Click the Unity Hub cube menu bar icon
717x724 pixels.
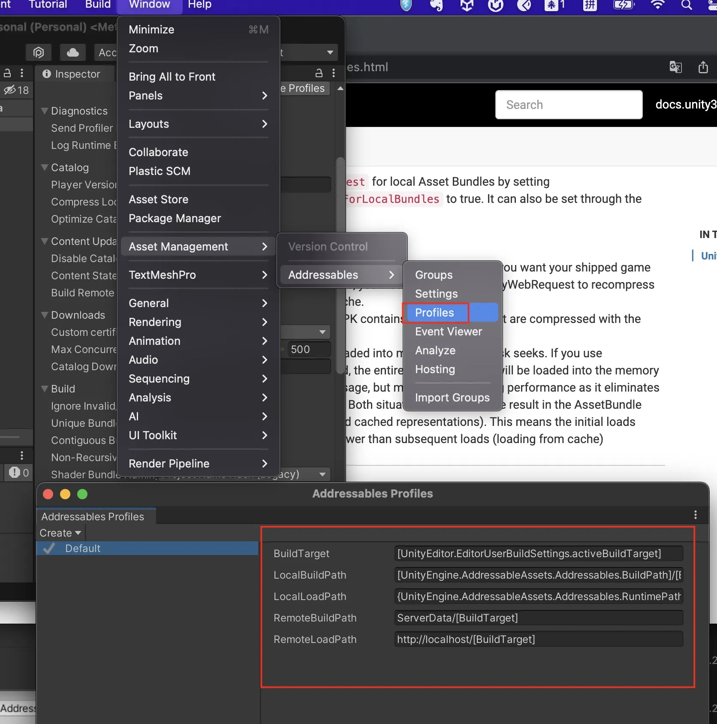[467, 5]
